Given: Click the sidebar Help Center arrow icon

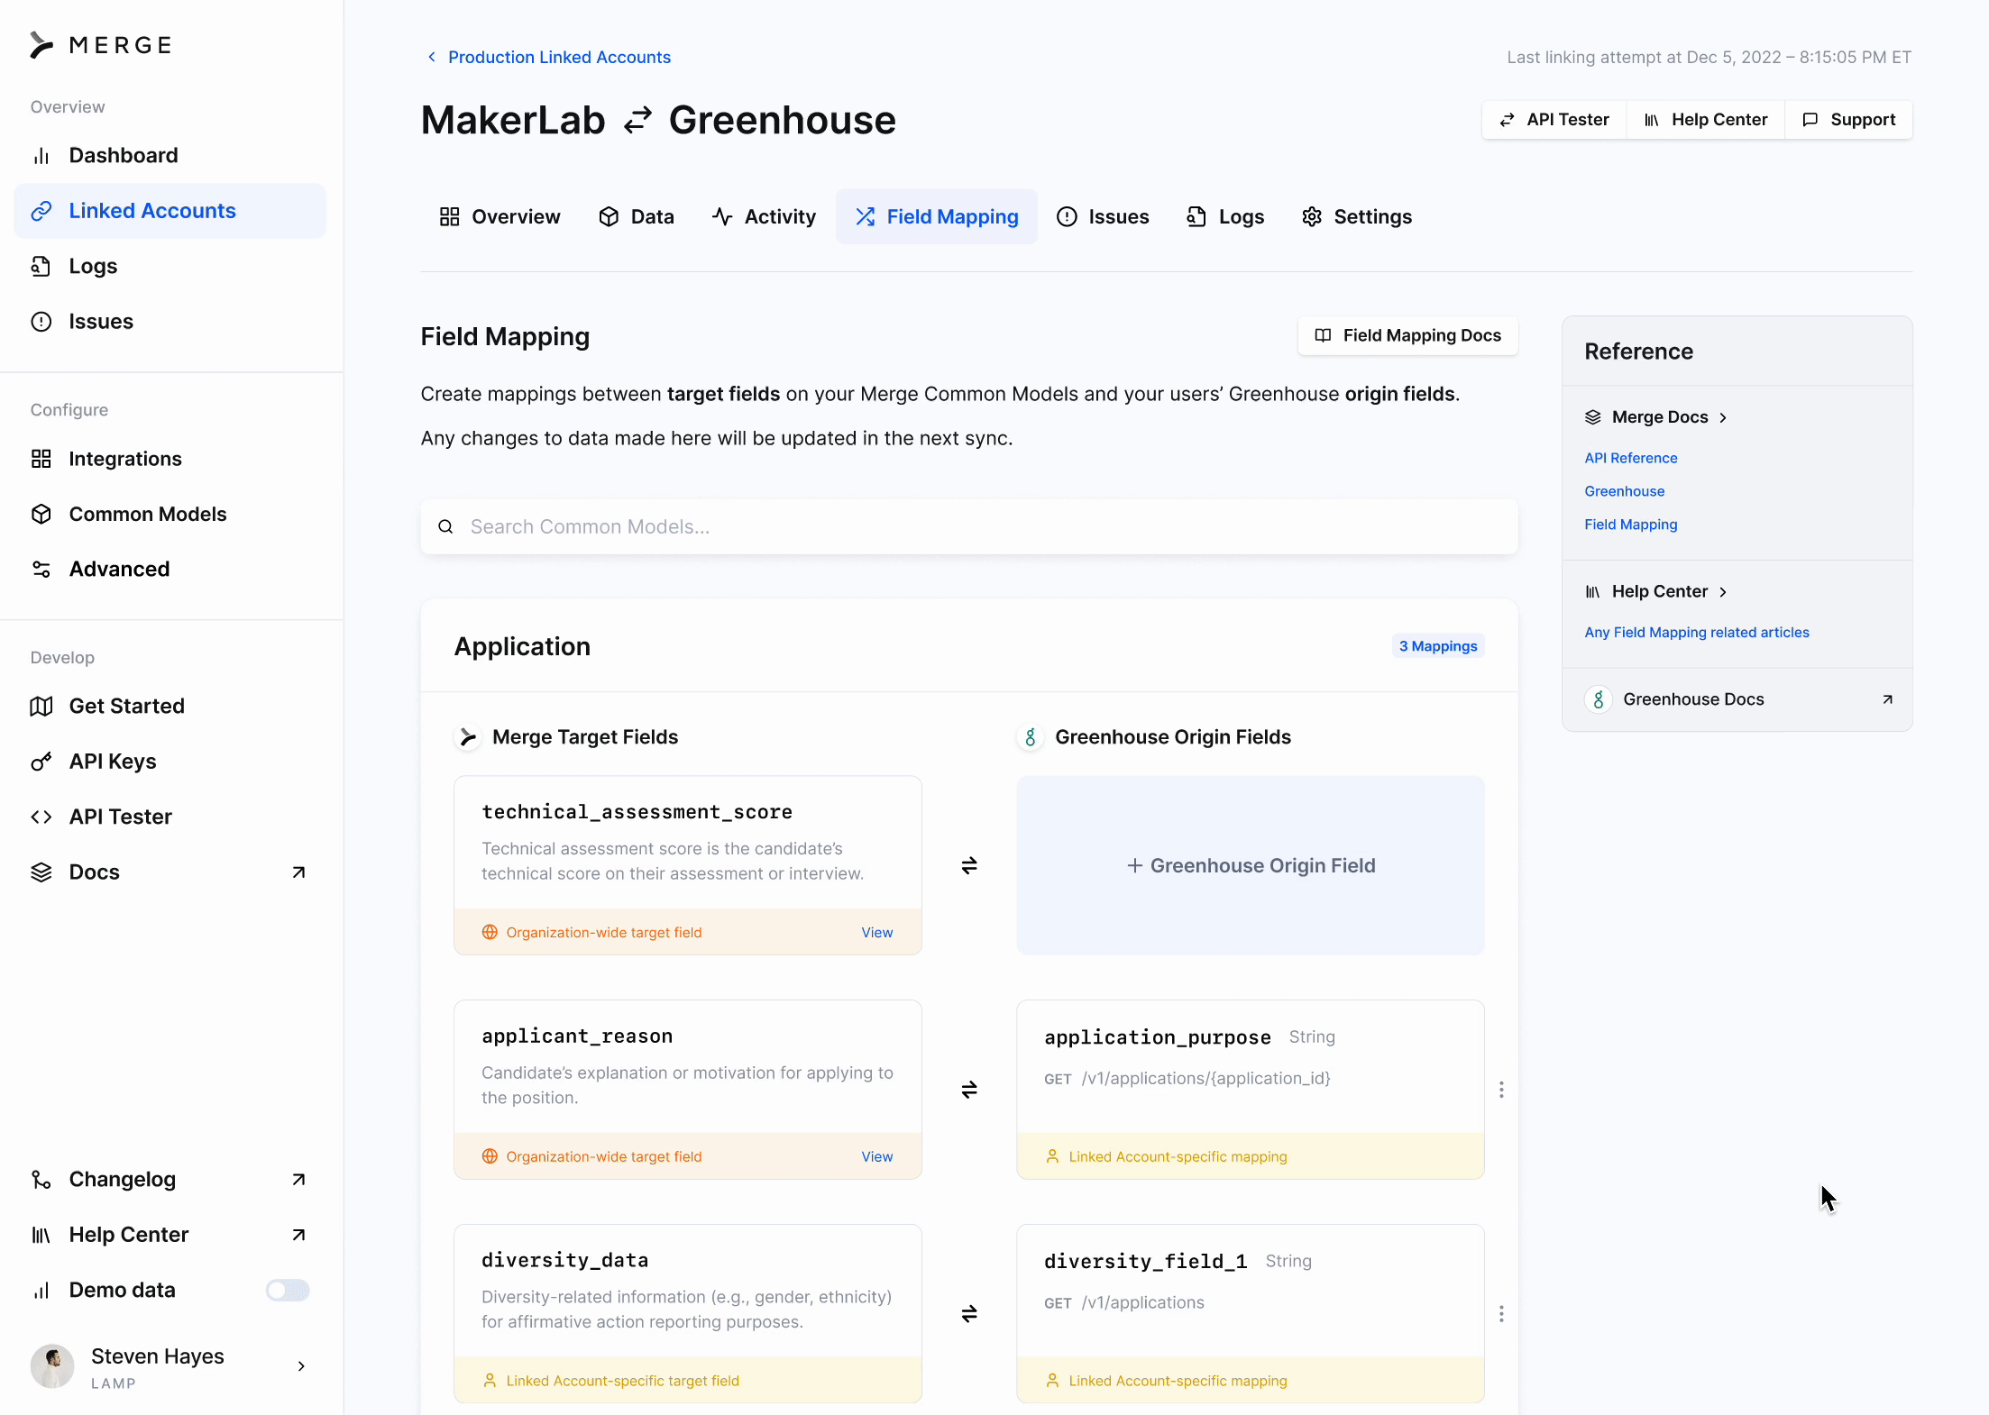Looking at the screenshot, I should click(x=298, y=1235).
